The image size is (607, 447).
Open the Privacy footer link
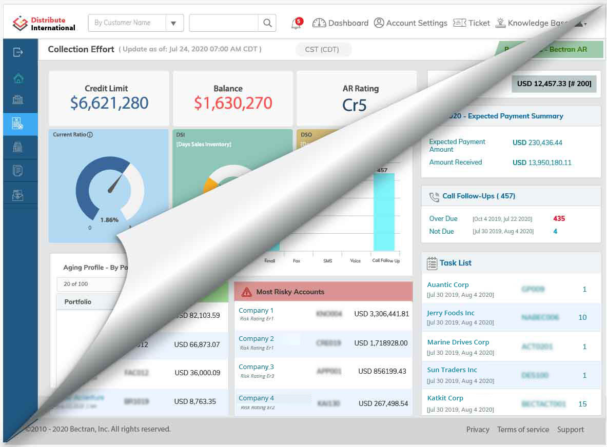(x=477, y=430)
